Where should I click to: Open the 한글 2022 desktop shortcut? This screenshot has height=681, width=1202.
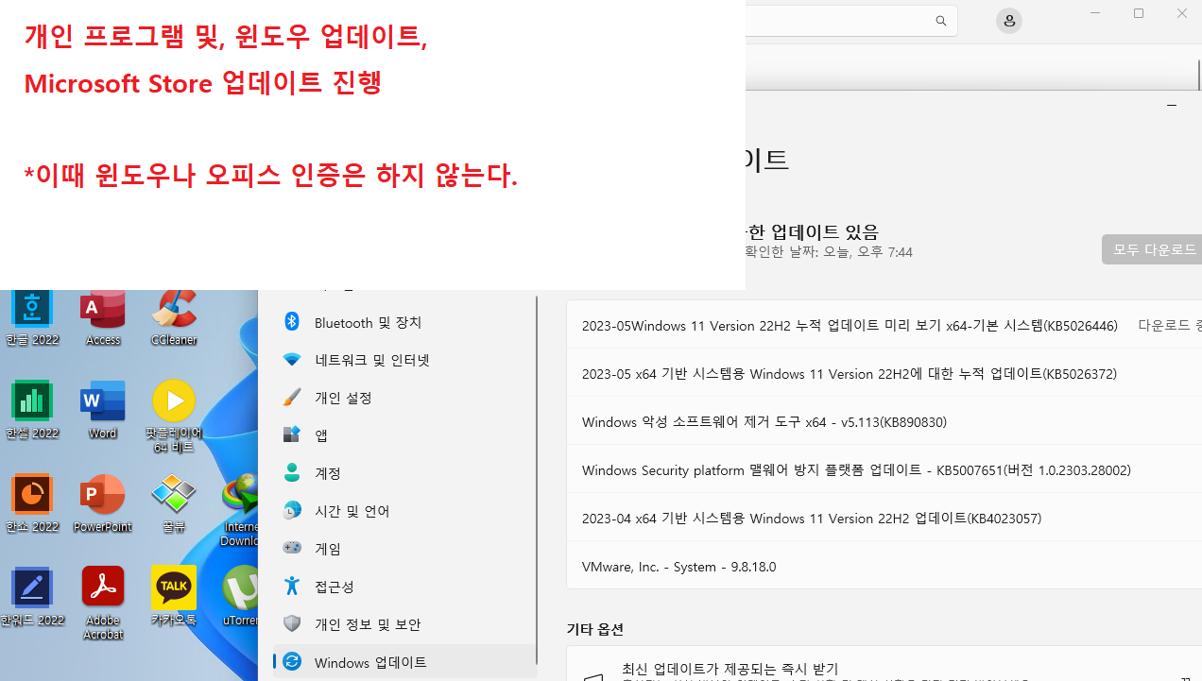click(x=32, y=316)
